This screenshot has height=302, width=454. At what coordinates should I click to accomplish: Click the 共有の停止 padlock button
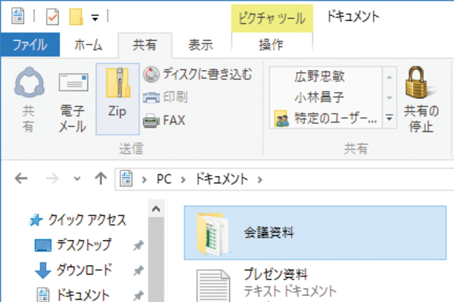(x=421, y=99)
